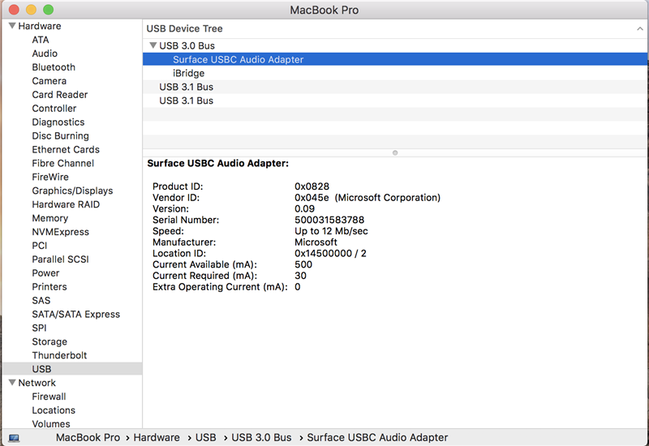Select Camera in the sidebar
The image size is (649, 446).
tap(49, 80)
